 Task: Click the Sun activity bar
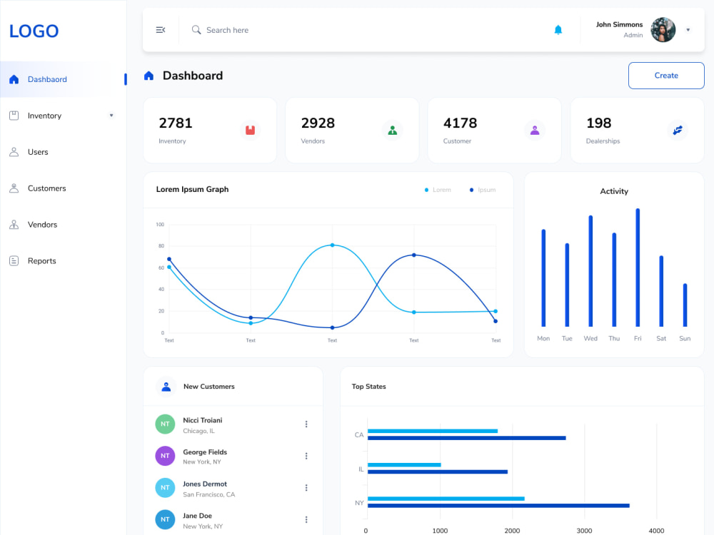click(x=685, y=305)
